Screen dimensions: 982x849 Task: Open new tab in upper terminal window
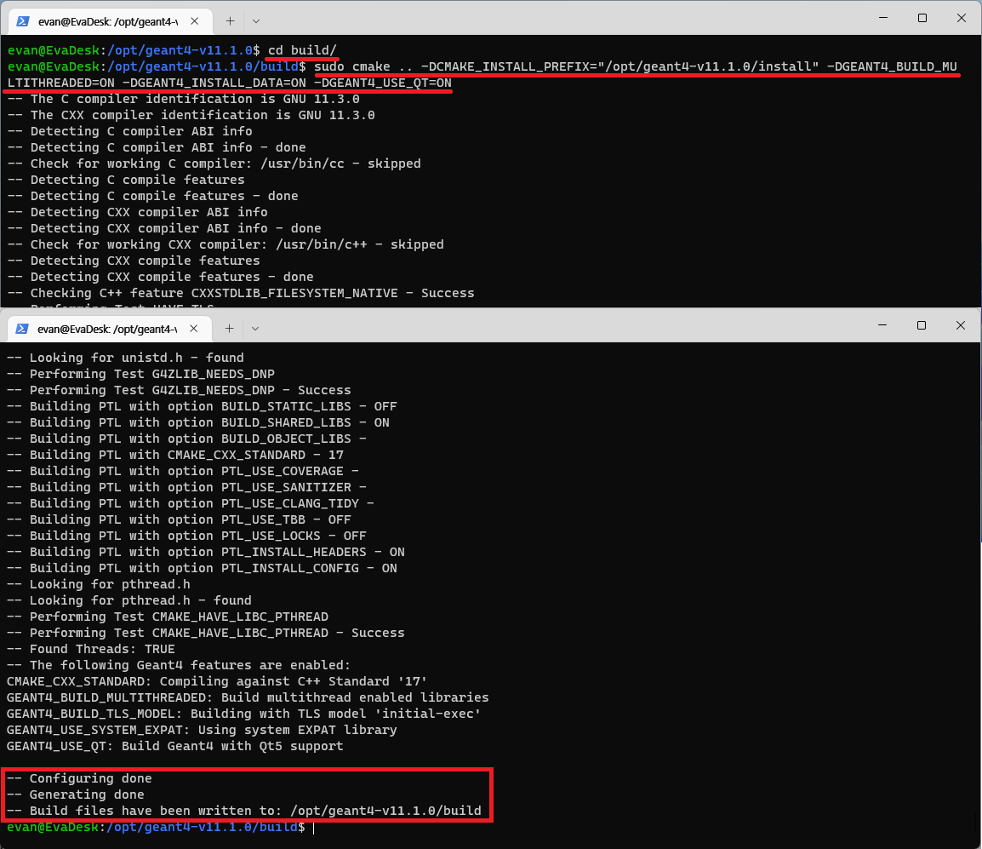[230, 20]
